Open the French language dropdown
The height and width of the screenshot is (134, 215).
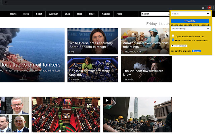(x=191, y=14)
